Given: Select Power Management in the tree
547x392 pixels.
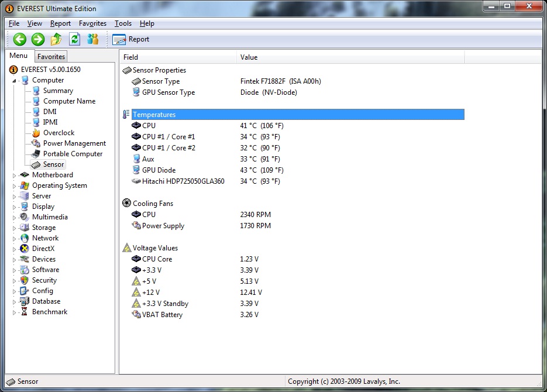Looking at the screenshot, I should pyautogui.click(x=74, y=143).
